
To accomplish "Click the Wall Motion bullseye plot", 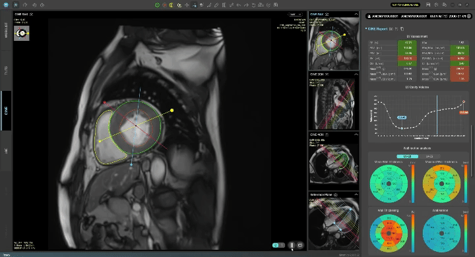I will click(x=441, y=233).
